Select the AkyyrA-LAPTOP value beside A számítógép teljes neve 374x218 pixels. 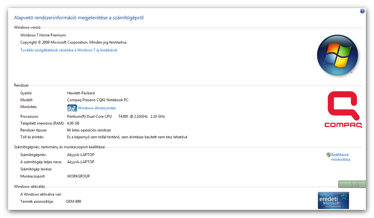coord(81,162)
